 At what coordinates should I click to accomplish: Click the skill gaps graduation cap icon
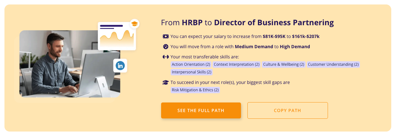point(165,82)
